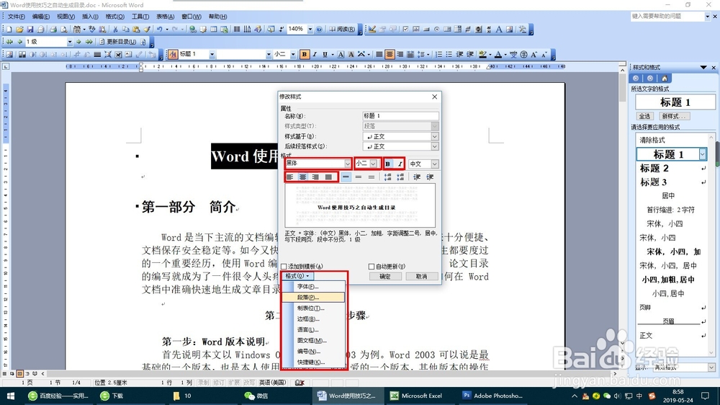Image resolution: width=720 pixels, height=405 pixels.
Task: Click the Windows Start button
Action: (x=10, y=396)
